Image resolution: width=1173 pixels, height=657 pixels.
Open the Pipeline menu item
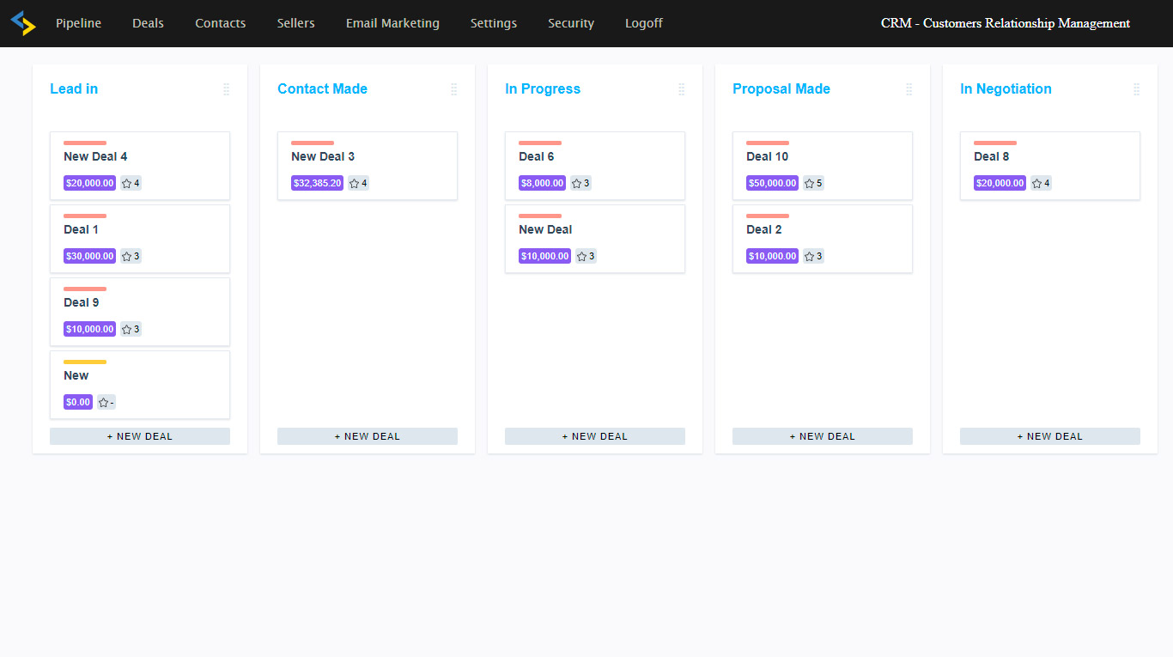(78, 23)
